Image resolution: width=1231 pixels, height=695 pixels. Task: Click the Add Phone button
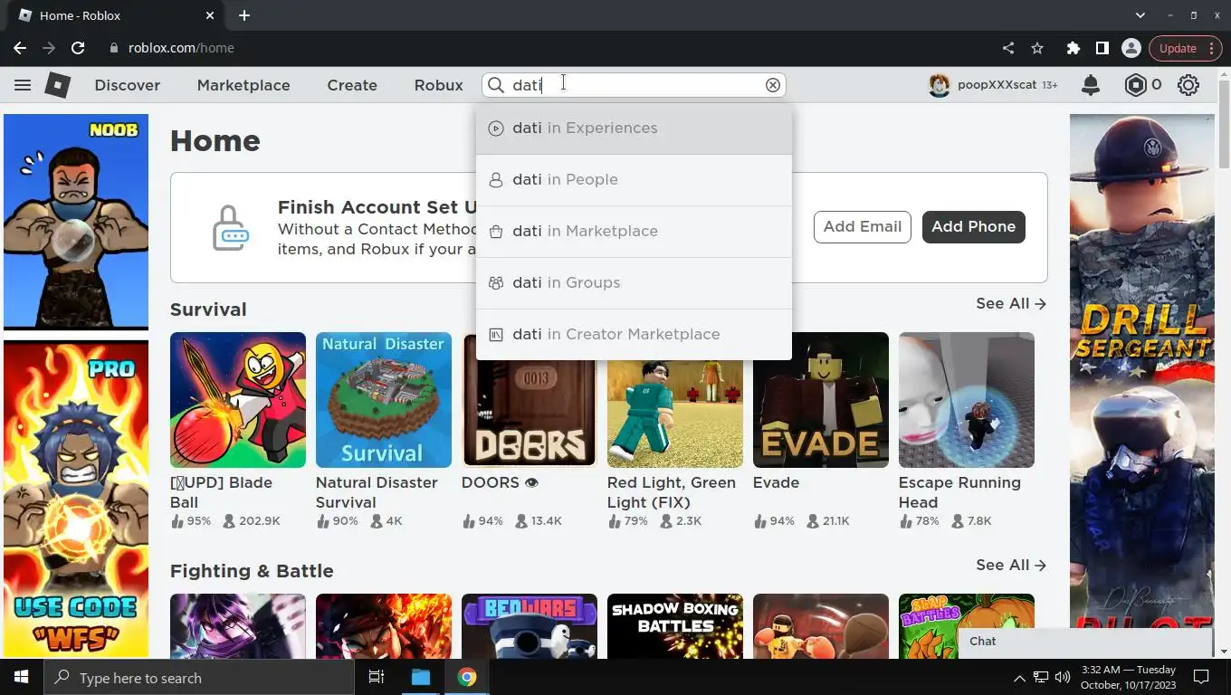pos(974,226)
